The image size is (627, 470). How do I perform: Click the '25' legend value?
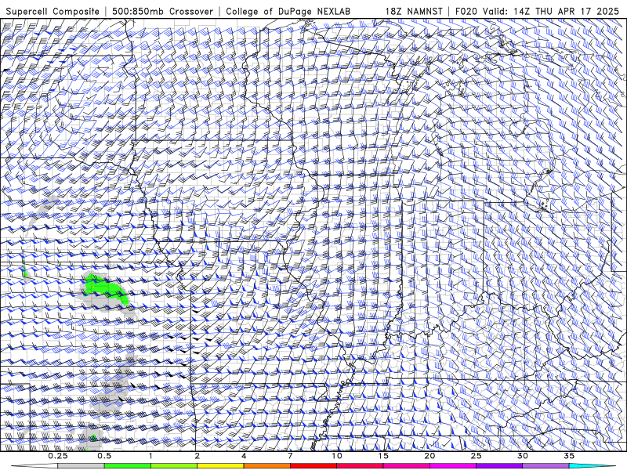[476, 456]
